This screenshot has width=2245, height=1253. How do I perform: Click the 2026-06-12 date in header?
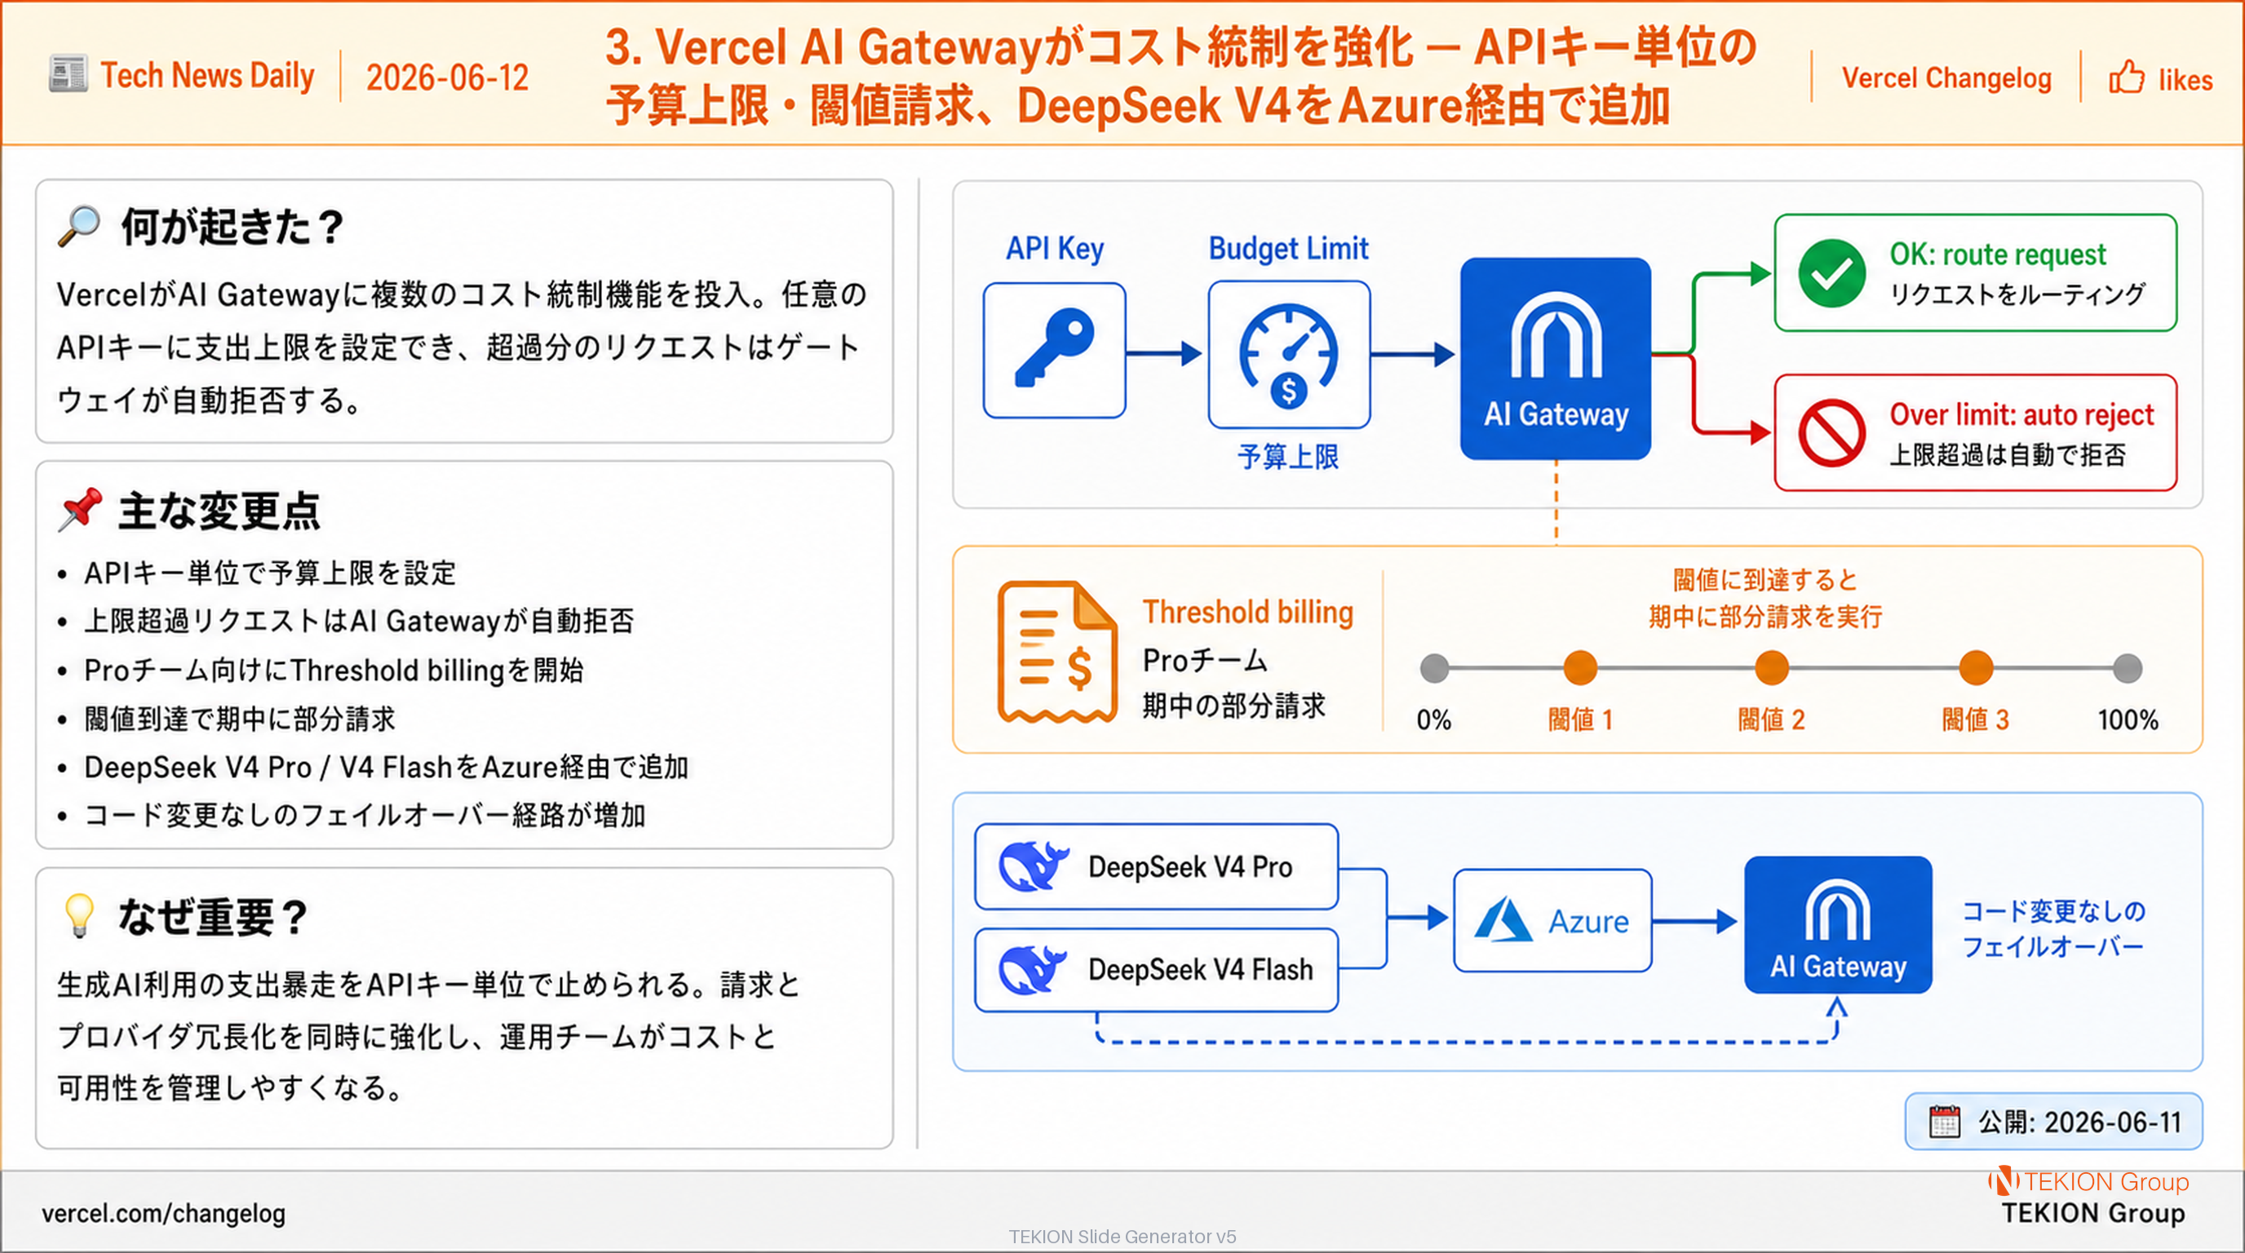pyautogui.click(x=447, y=77)
